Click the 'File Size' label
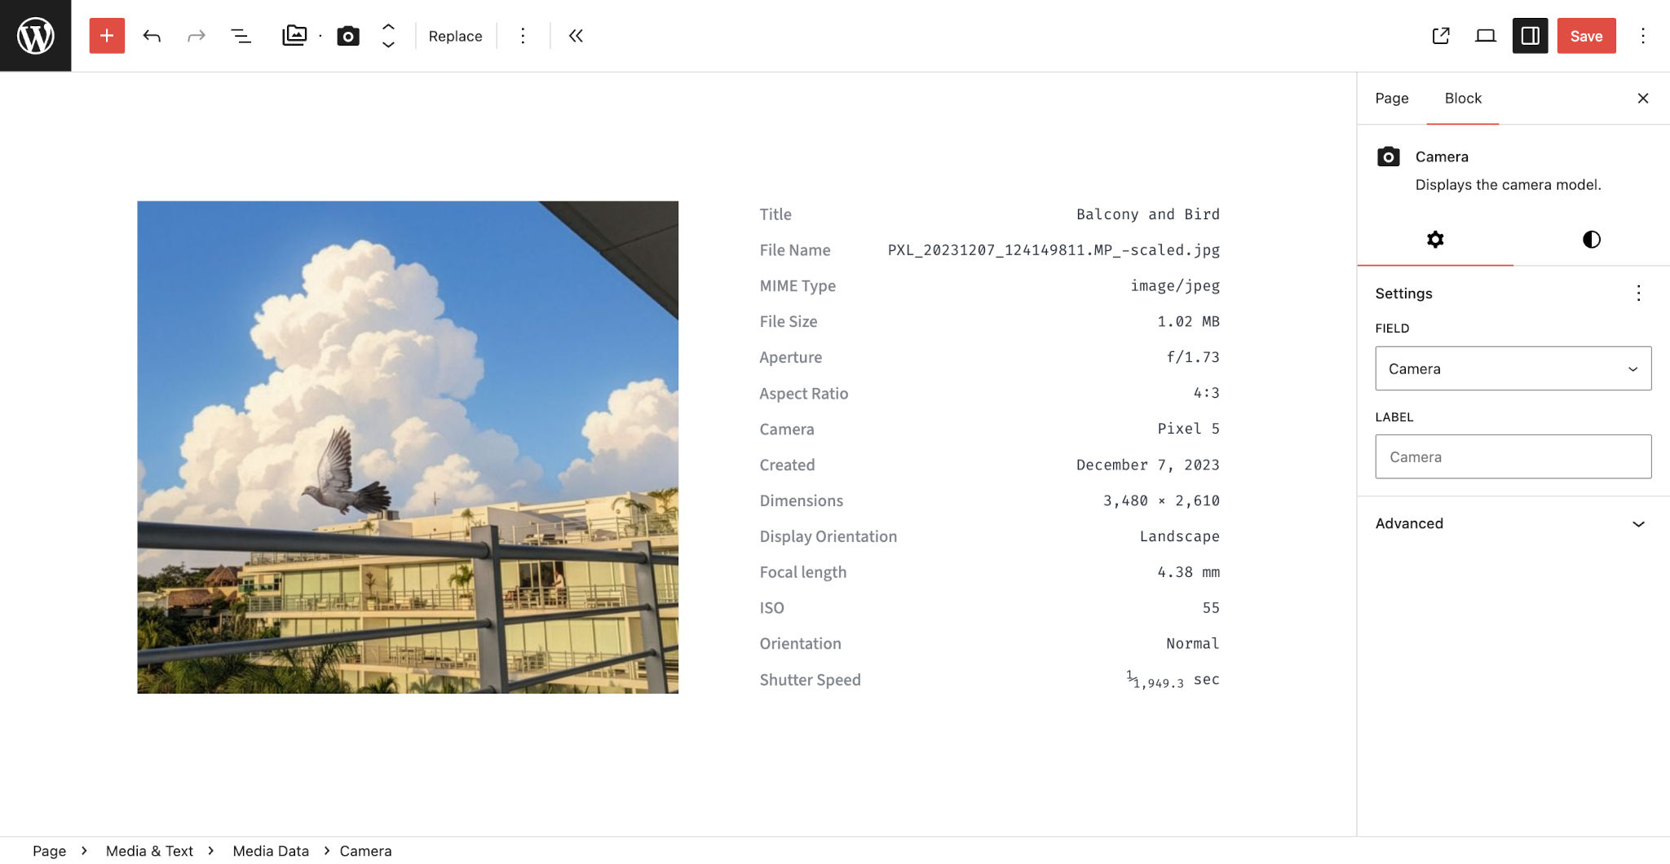This screenshot has width=1670, height=864. coord(788,322)
